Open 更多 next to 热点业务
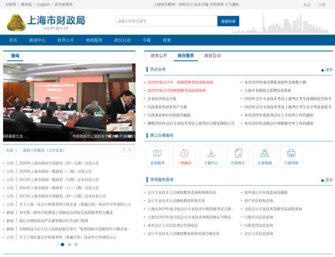 327,70
